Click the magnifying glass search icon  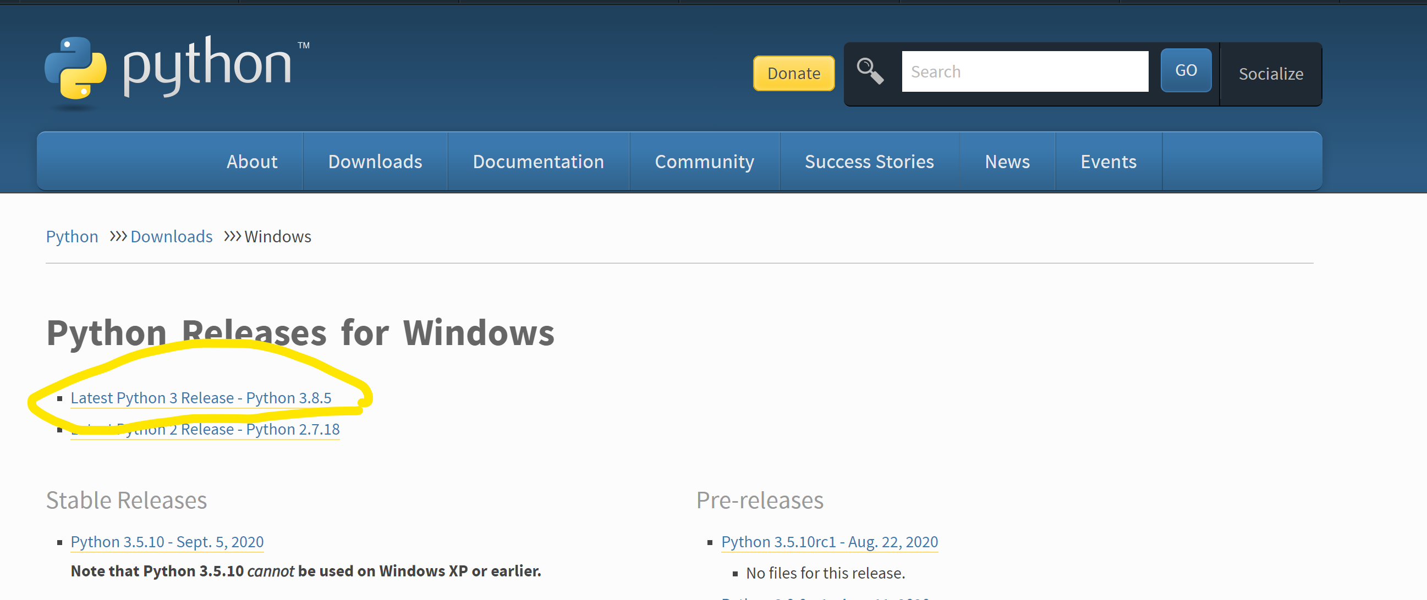click(x=870, y=71)
